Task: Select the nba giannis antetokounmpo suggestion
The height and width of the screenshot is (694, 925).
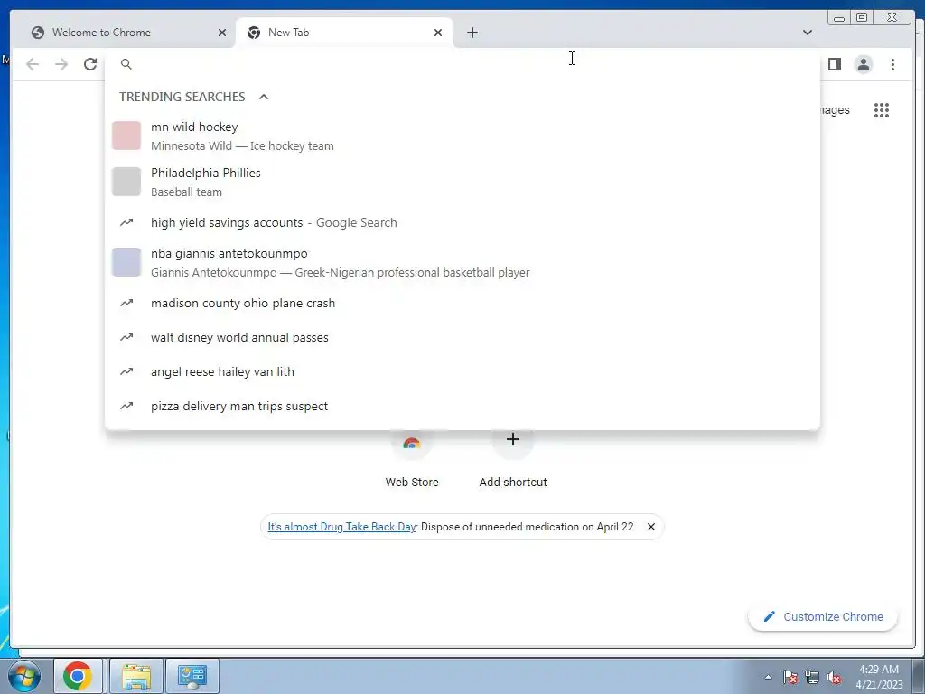Action: 462,263
